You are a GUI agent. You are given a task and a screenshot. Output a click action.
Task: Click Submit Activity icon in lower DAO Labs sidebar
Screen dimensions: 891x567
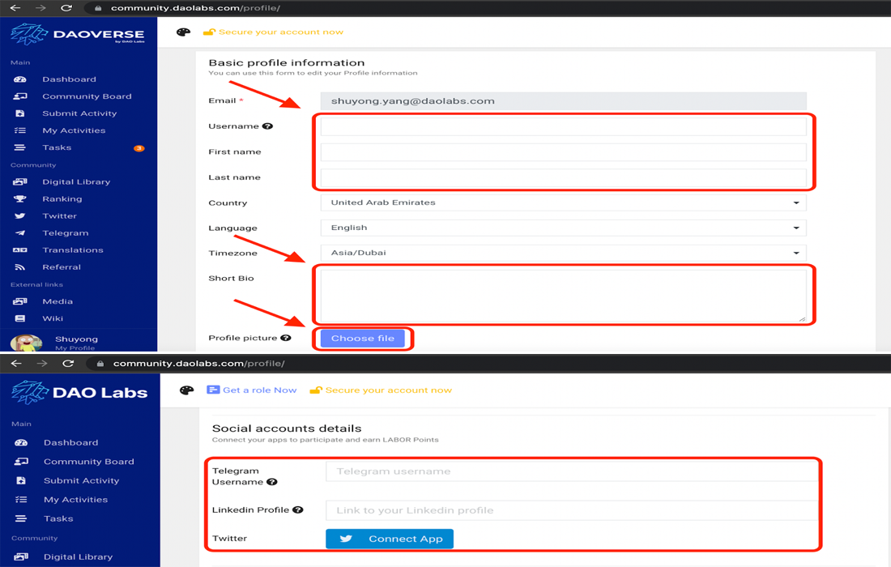point(21,480)
